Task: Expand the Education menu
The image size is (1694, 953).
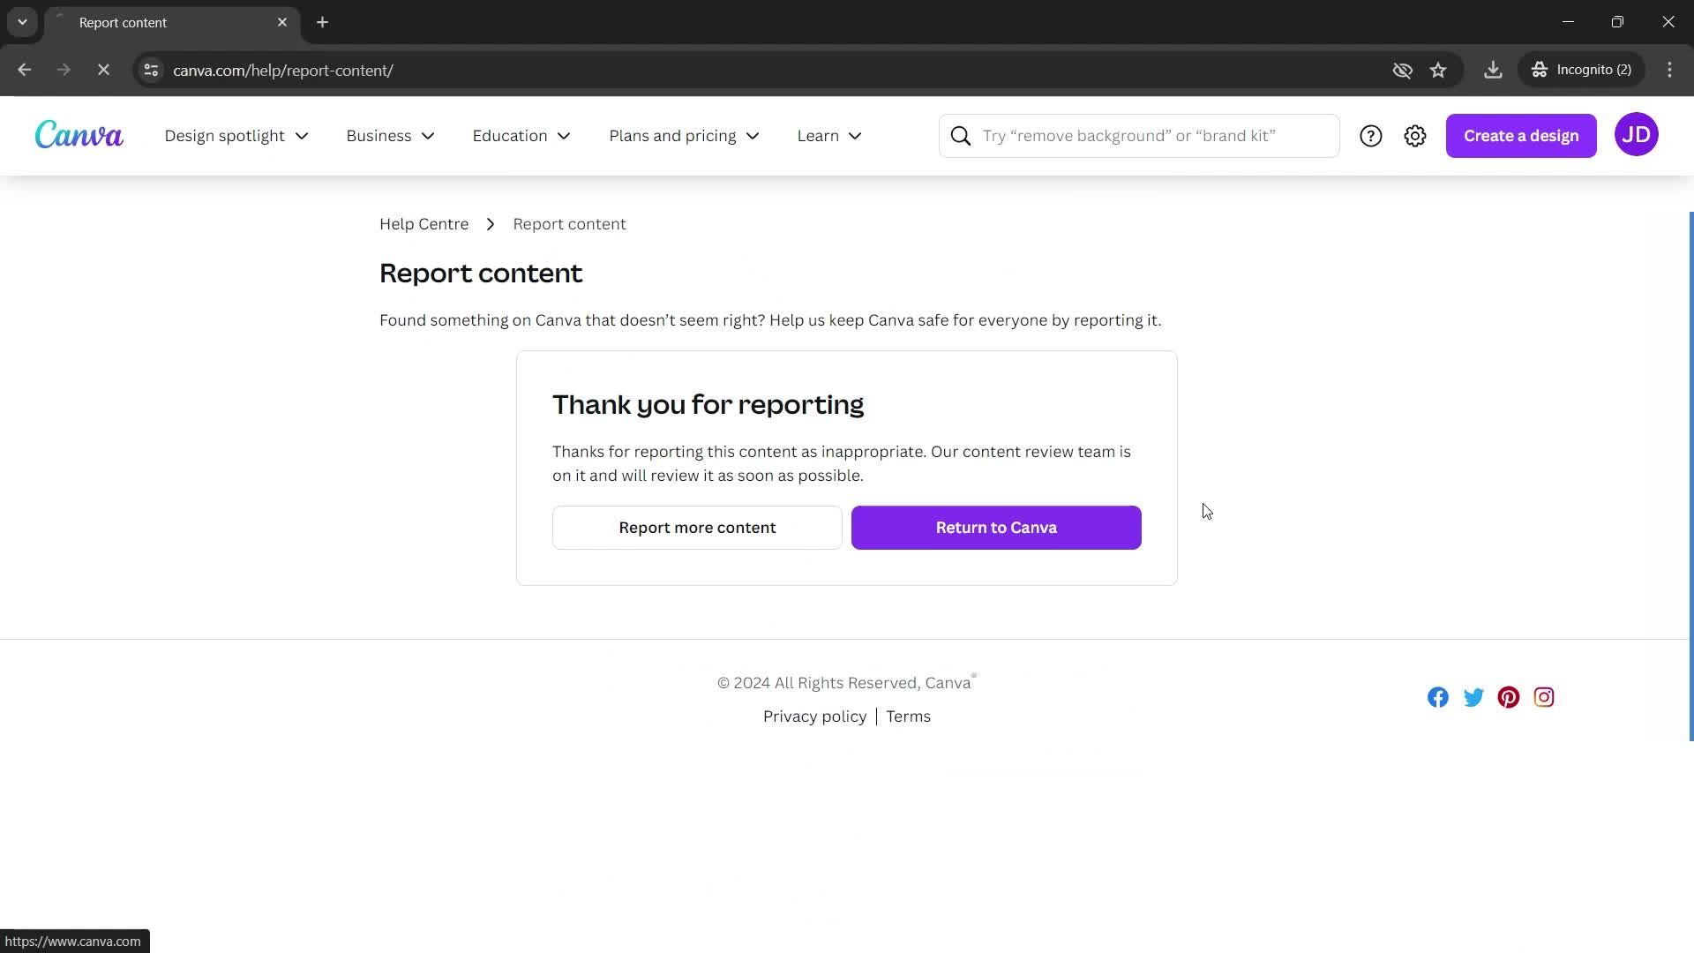Action: click(x=521, y=136)
